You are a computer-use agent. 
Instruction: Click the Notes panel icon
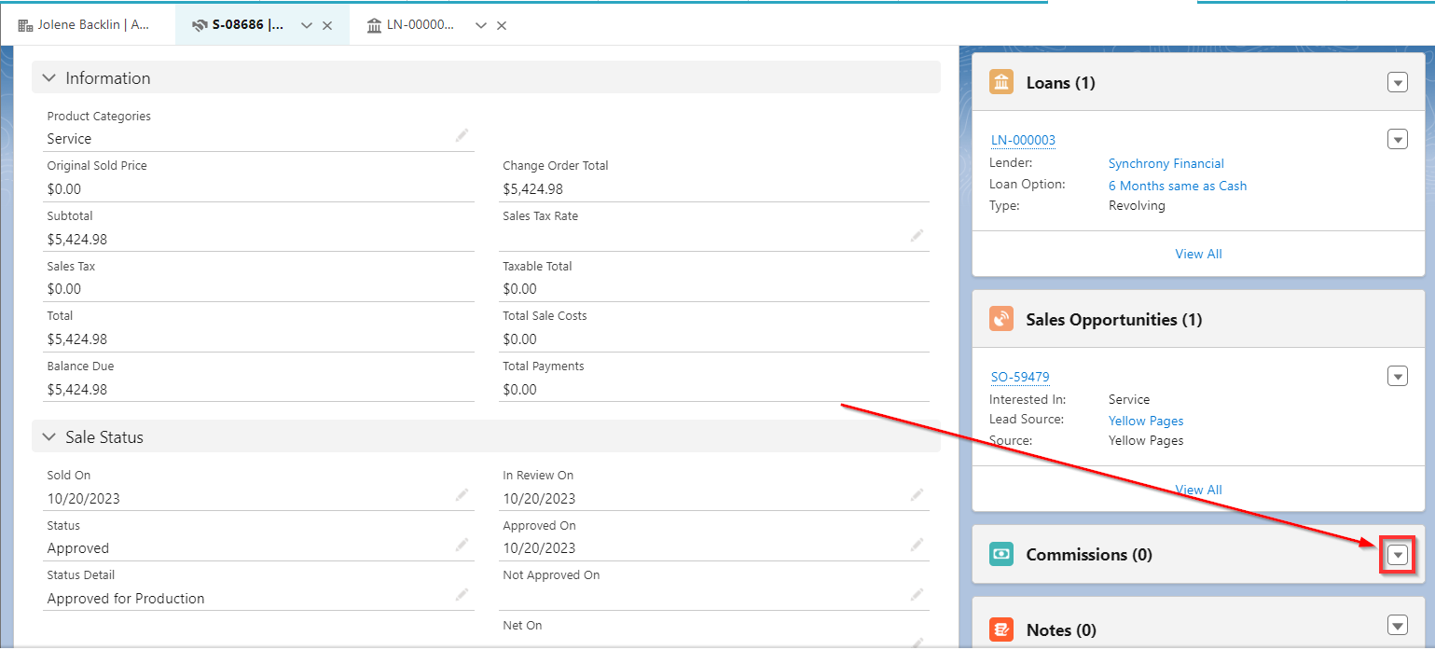[1000, 630]
